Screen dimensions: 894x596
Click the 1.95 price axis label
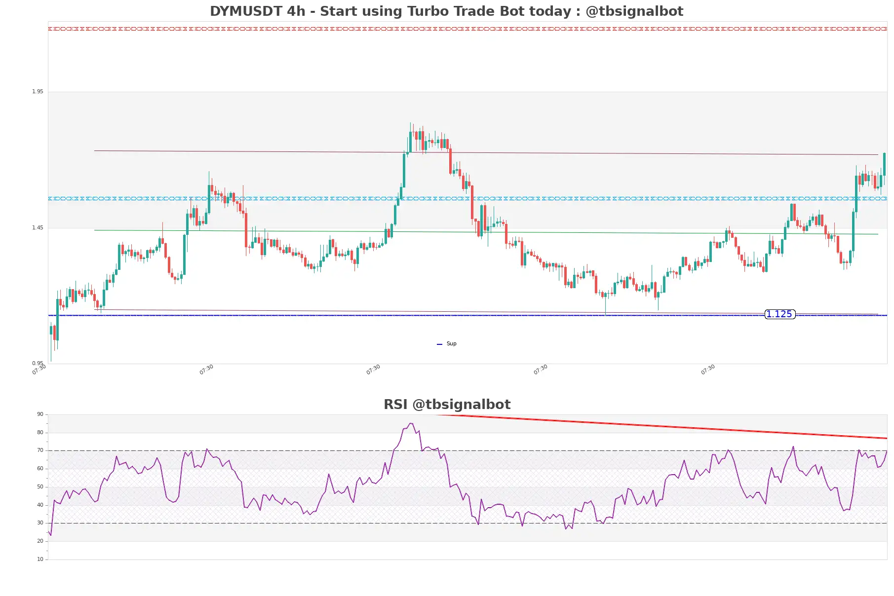coord(38,92)
